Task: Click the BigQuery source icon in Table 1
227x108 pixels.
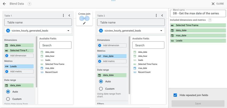Action: (8, 31)
